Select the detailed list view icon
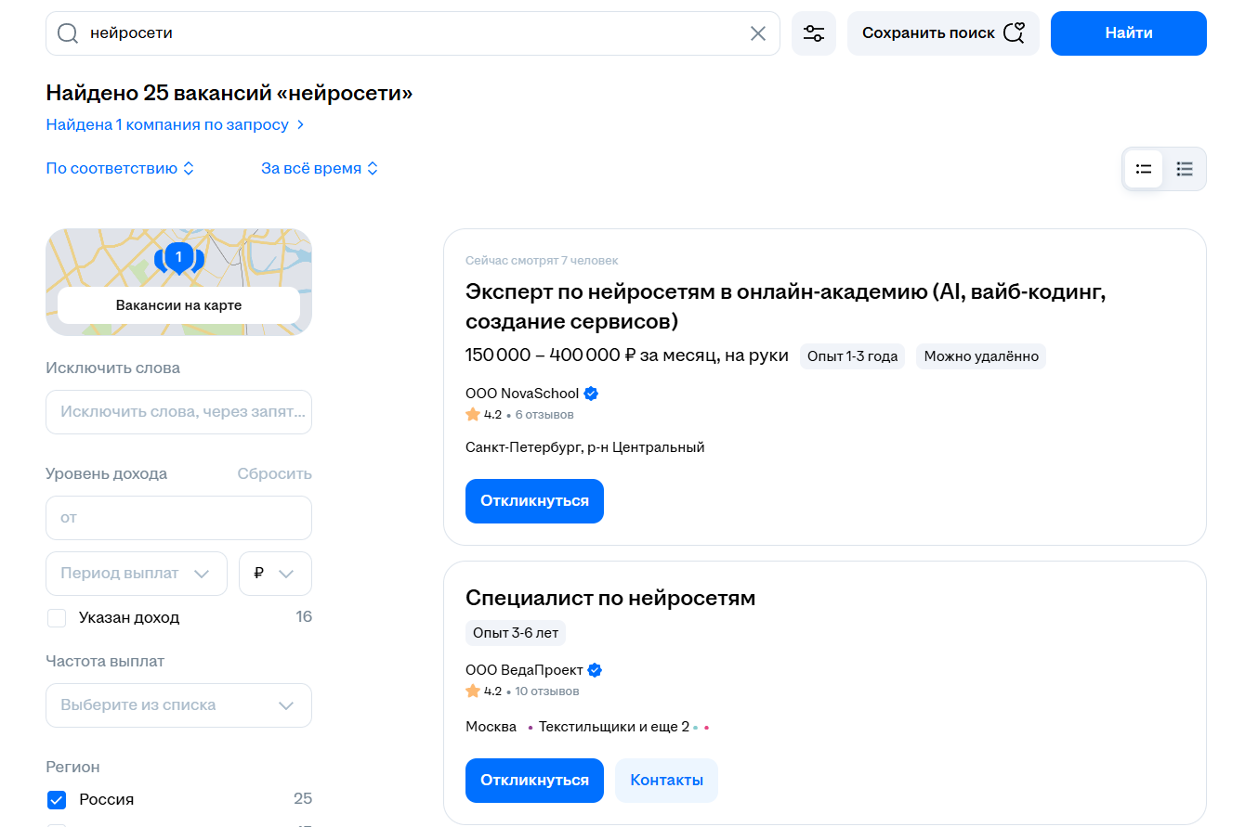The image size is (1245, 827). (1143, 168)
